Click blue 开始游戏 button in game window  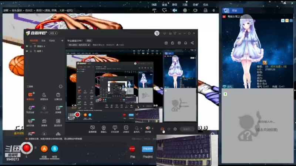[x=147, y=149]
